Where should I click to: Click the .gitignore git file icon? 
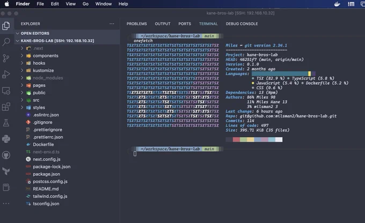point(28,122)
